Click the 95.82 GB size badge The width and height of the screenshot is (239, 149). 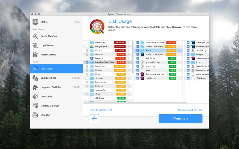click(120, 43)
